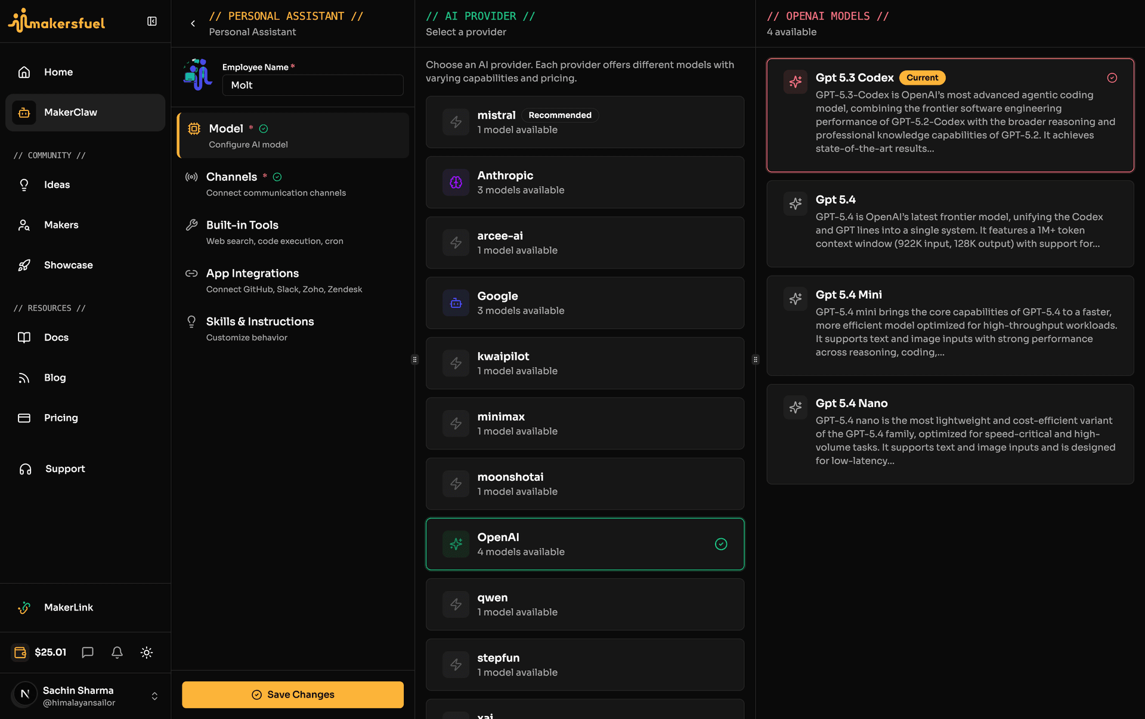Viewport: 1145px width, 719px height.
Task: Open the Pricing link
Action: pos(85,418)
